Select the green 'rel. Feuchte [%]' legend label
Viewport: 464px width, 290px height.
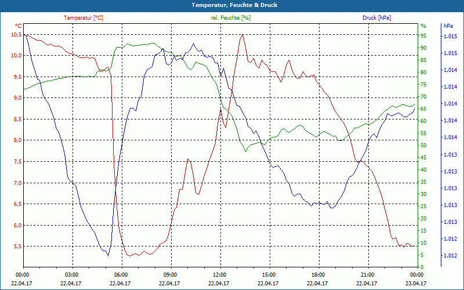tap(230, 18)
